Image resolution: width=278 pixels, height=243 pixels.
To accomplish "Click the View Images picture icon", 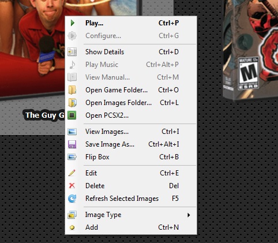I will click(72, 132).
